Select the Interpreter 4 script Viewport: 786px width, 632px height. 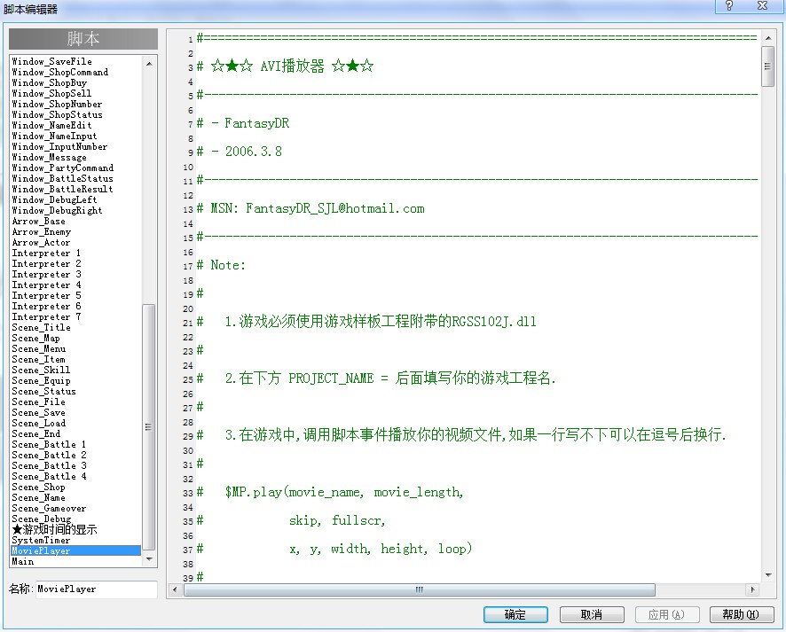[75, 285]
